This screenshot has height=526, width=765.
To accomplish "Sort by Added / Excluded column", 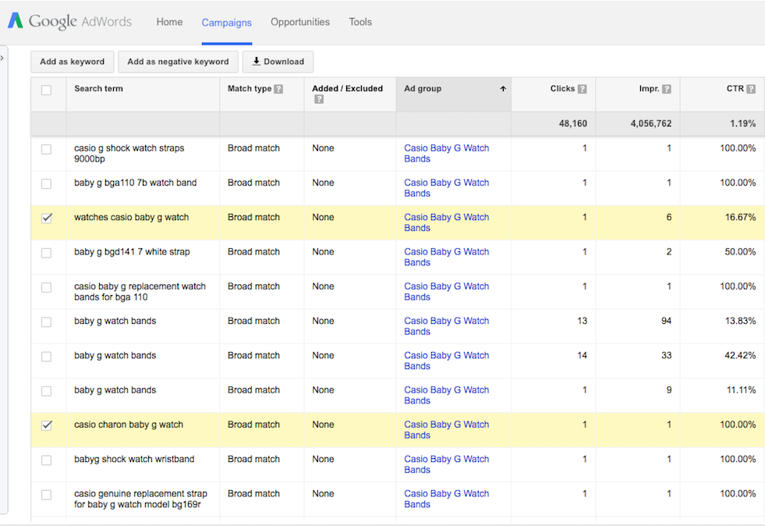I will [x=347, y=88].
